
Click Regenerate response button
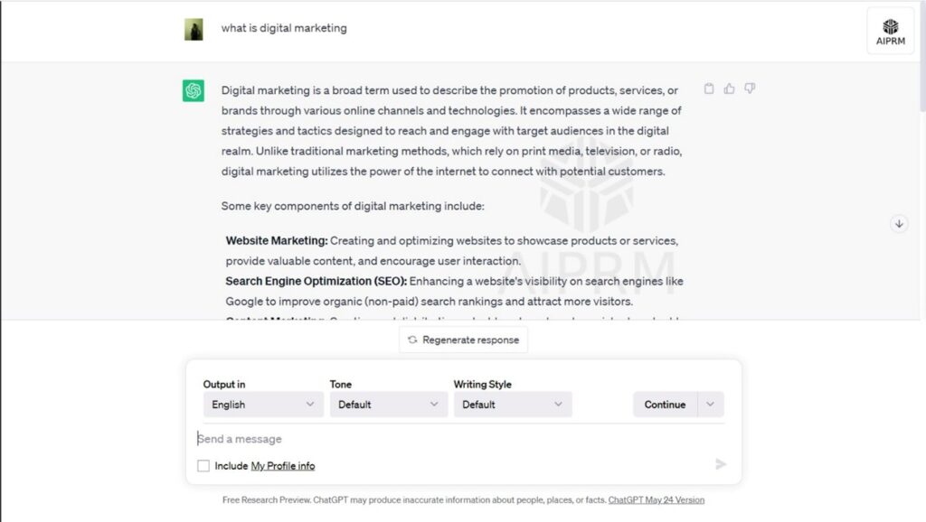[463, 340]
